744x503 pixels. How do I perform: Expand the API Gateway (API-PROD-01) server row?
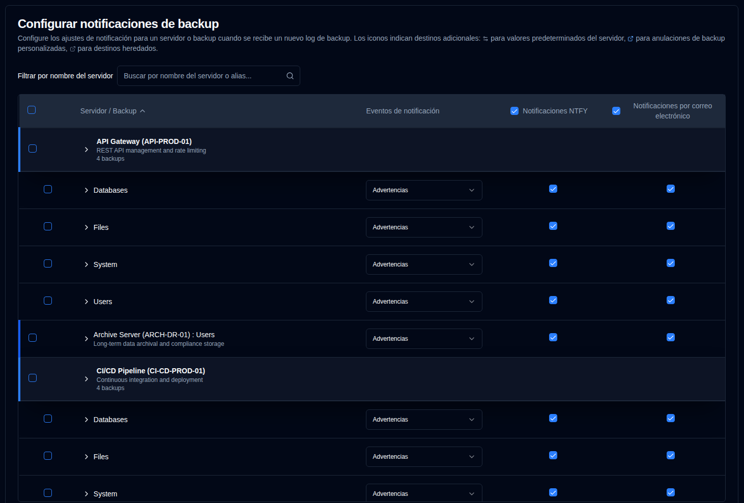coord(87,150)
